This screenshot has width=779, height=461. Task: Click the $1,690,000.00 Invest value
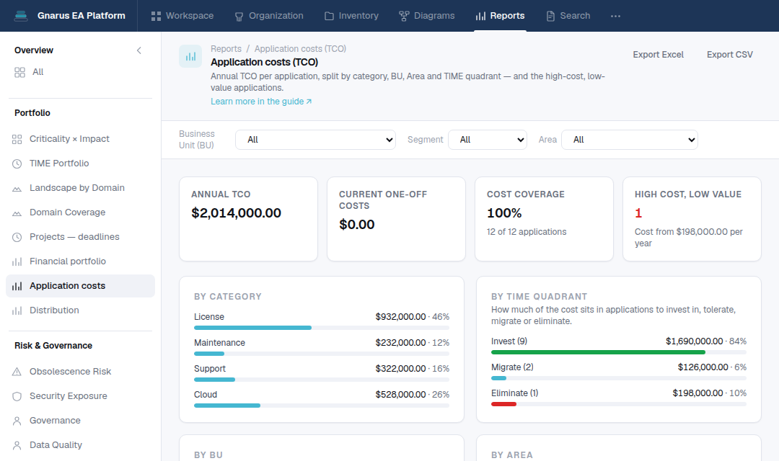(x=694, y=341)
